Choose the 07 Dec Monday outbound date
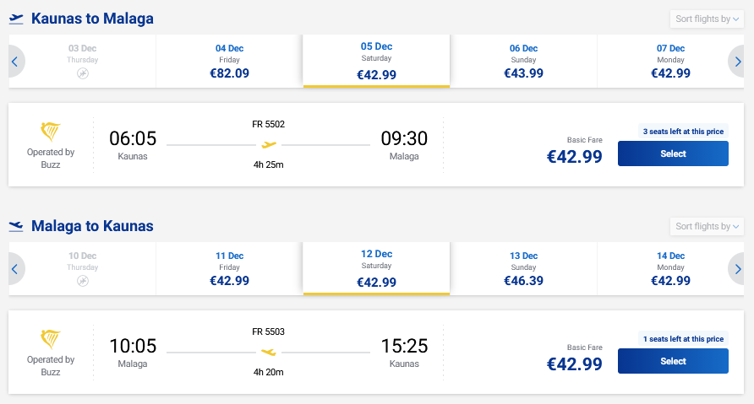 tap(670, 62)
